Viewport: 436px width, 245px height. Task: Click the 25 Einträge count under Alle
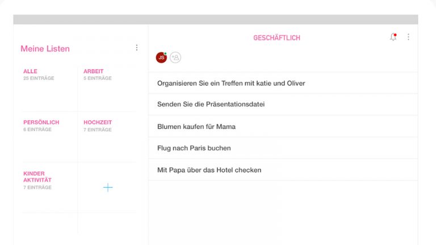click(x=39, y=78)
